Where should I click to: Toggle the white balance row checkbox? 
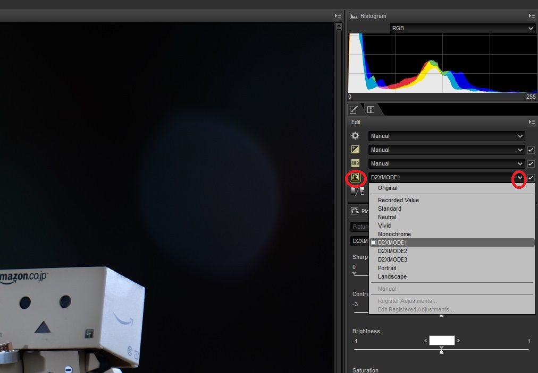pos(531,163)
